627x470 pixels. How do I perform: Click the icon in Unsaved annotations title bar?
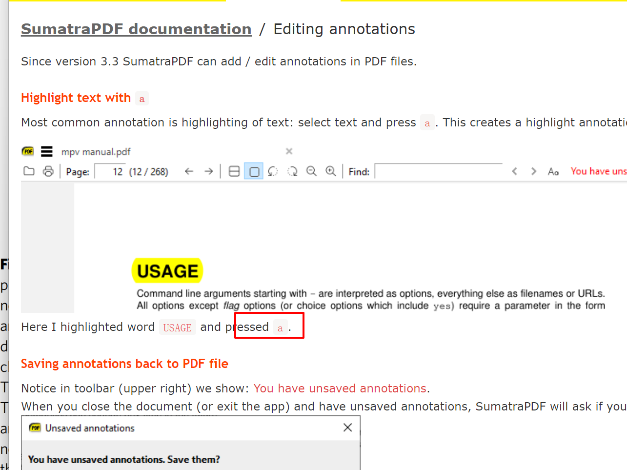point(35,428)
